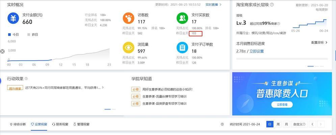Click the Lv.3 level text
The height and width of the screenshot is (135, 336).
(x=241, y=23)
